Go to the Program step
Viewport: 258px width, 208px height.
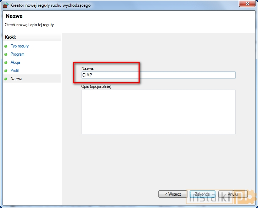click(x=17, y=54)
